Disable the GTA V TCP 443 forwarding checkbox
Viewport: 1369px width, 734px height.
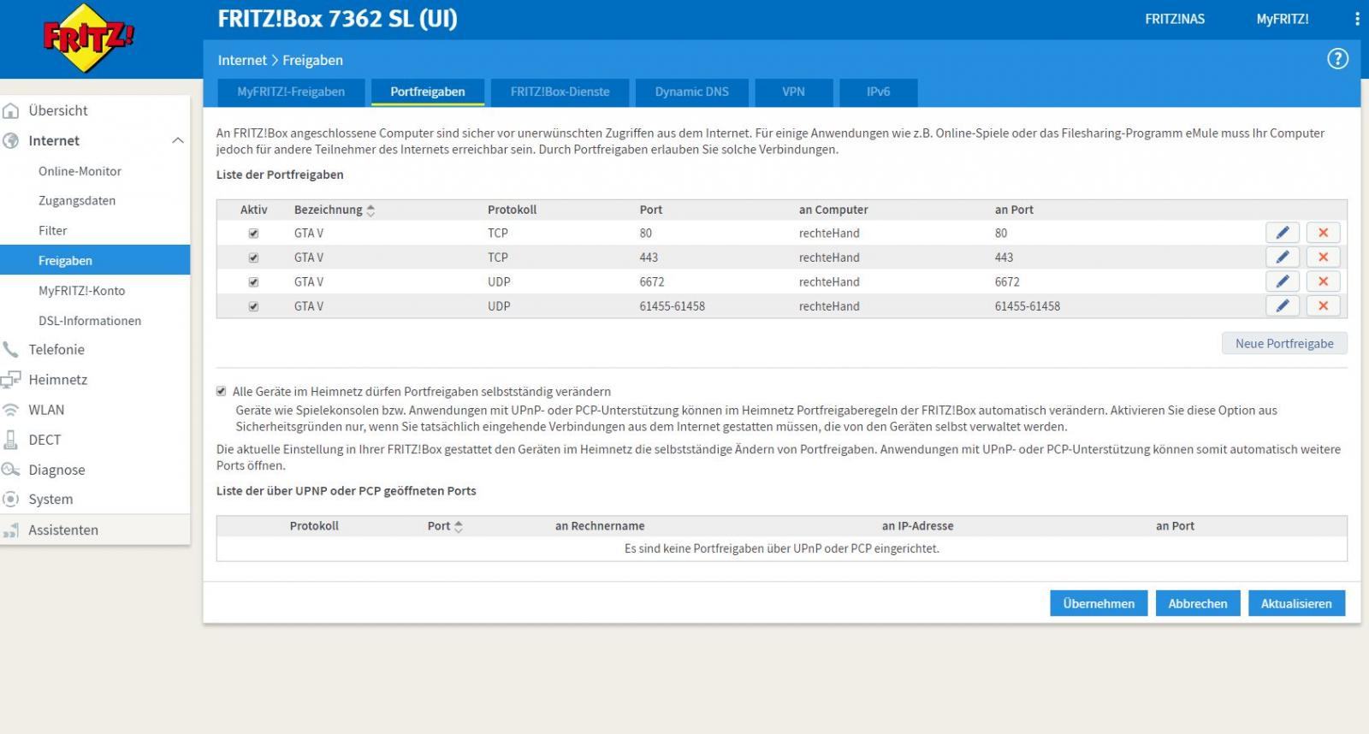click(x=253, y=257)
